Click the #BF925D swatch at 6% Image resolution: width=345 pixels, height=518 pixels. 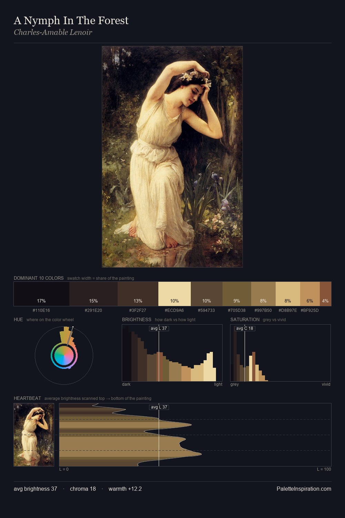tap(310, 294)
